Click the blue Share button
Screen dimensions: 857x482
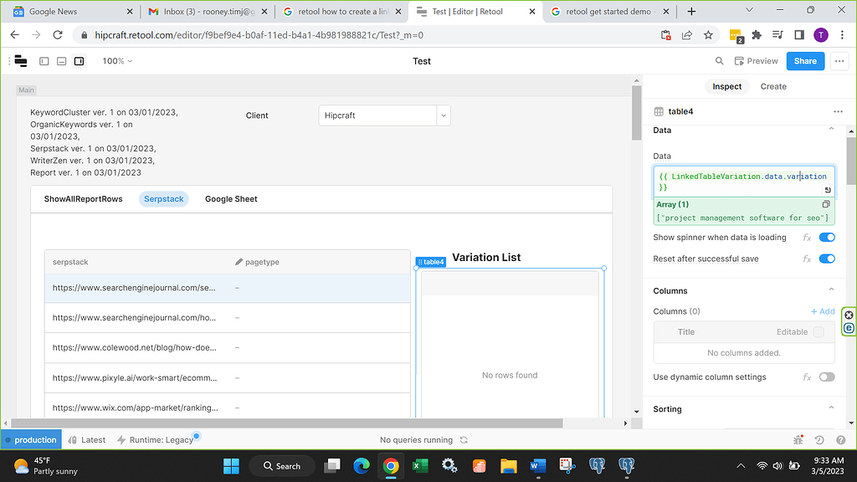coord(805,61)
